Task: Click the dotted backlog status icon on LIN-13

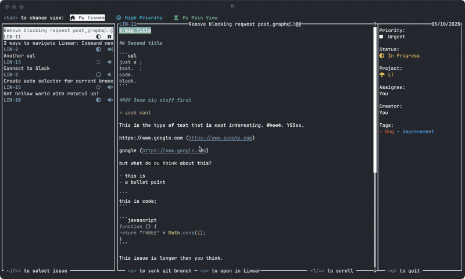Action: click(x=98, y=62)
